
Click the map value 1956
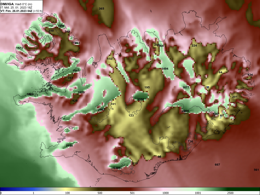(x=61, y=26)
